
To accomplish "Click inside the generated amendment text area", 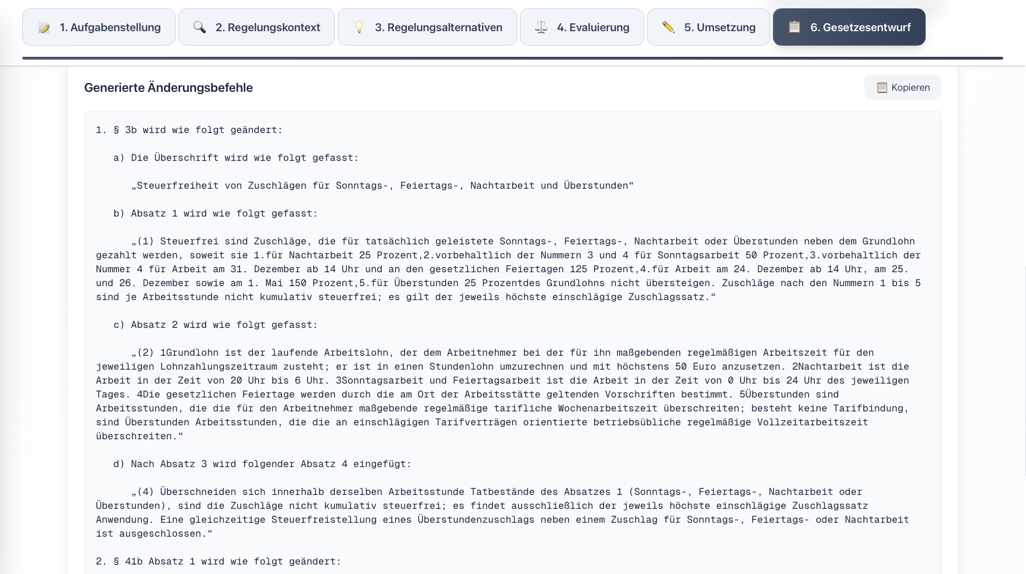I will (x=512, y=334).
